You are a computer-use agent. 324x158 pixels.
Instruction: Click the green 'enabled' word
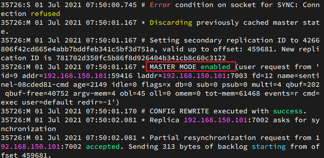pos(216,67)
